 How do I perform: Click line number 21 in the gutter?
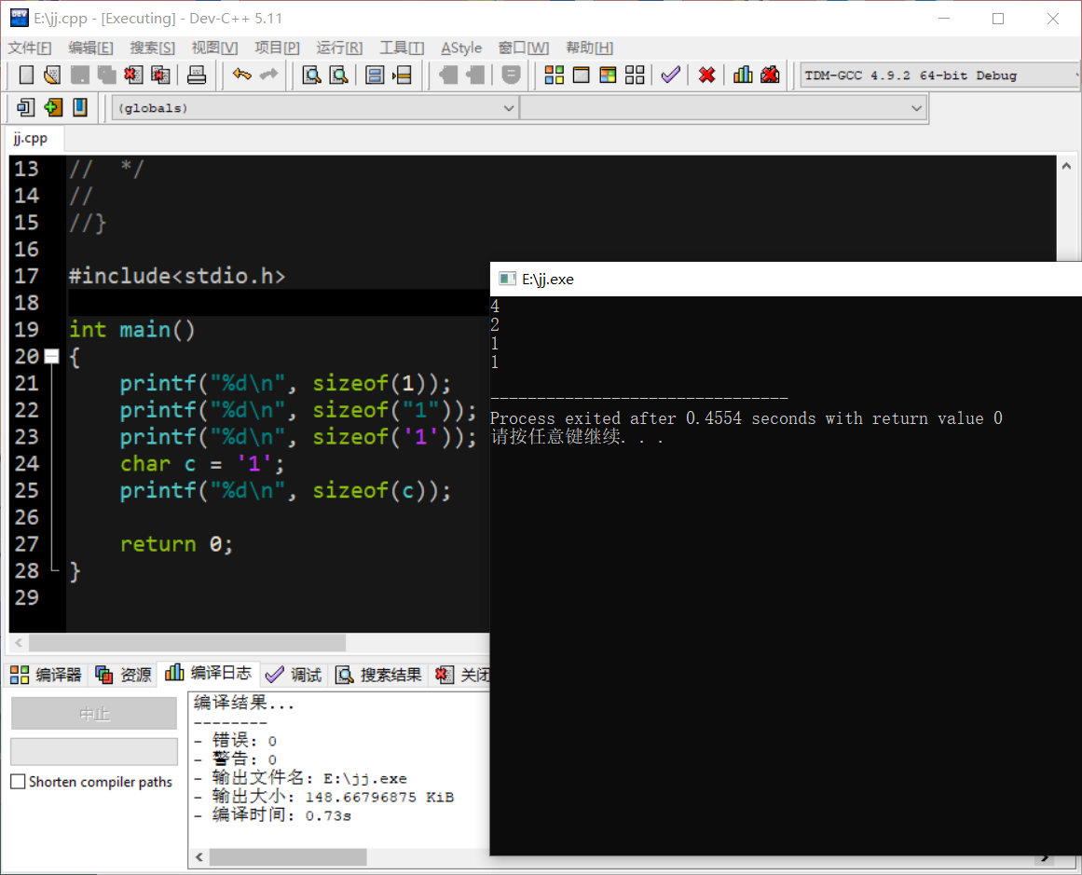coord(27,383)
